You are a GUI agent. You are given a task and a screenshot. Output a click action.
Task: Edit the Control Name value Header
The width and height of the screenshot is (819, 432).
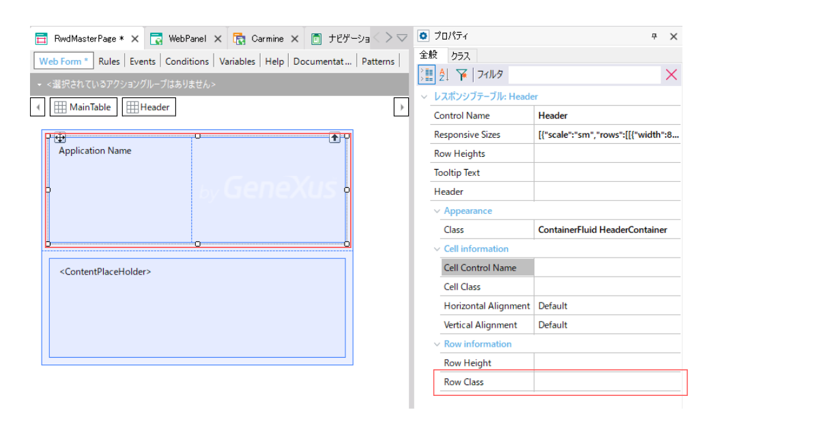[607, 115]
